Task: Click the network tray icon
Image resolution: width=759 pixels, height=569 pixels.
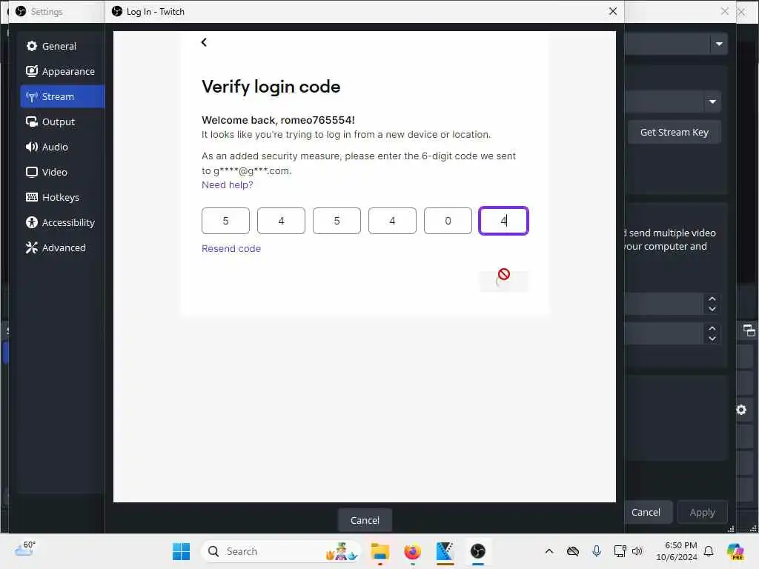Action: pyautogui.click(x=620, y=551)
